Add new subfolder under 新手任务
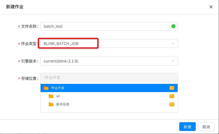Image resolution: width=219 pixels, height=134 pixels. point(172,104)
